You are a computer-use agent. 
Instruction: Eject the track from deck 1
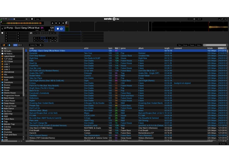pyautogui.click(x=52, y=23)
